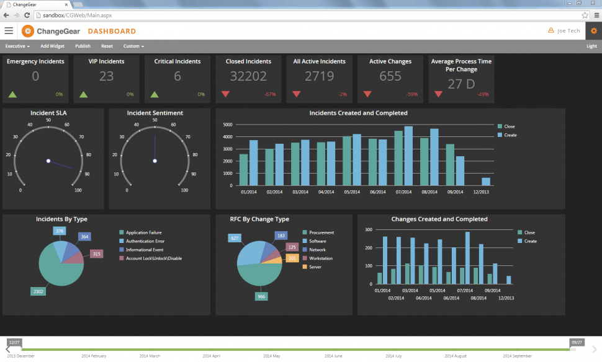Toggle Application Failure legend entry
Image resolution: width=602 pixels, height=362 pixels.
tap(140, 232)
